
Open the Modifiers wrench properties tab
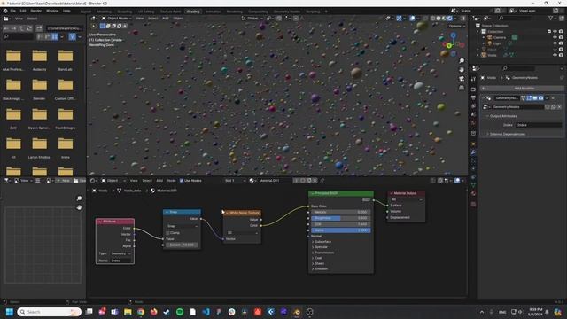(x=473, y=152)
